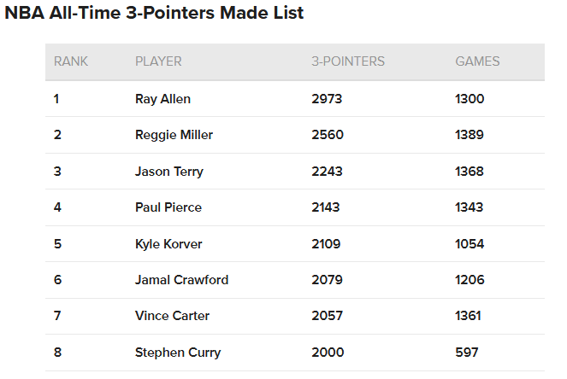Click the RANK column header

(x=71, y=61)
